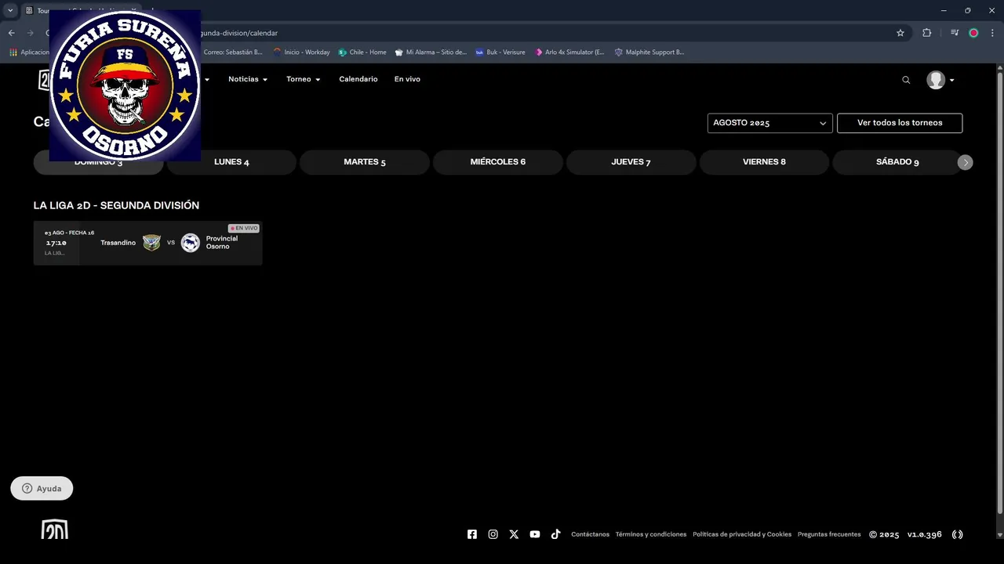The height and width of the screenshot is (564, 1004).
Task: Open the Buk - Verisure bookmark
Action: point(500,52)
